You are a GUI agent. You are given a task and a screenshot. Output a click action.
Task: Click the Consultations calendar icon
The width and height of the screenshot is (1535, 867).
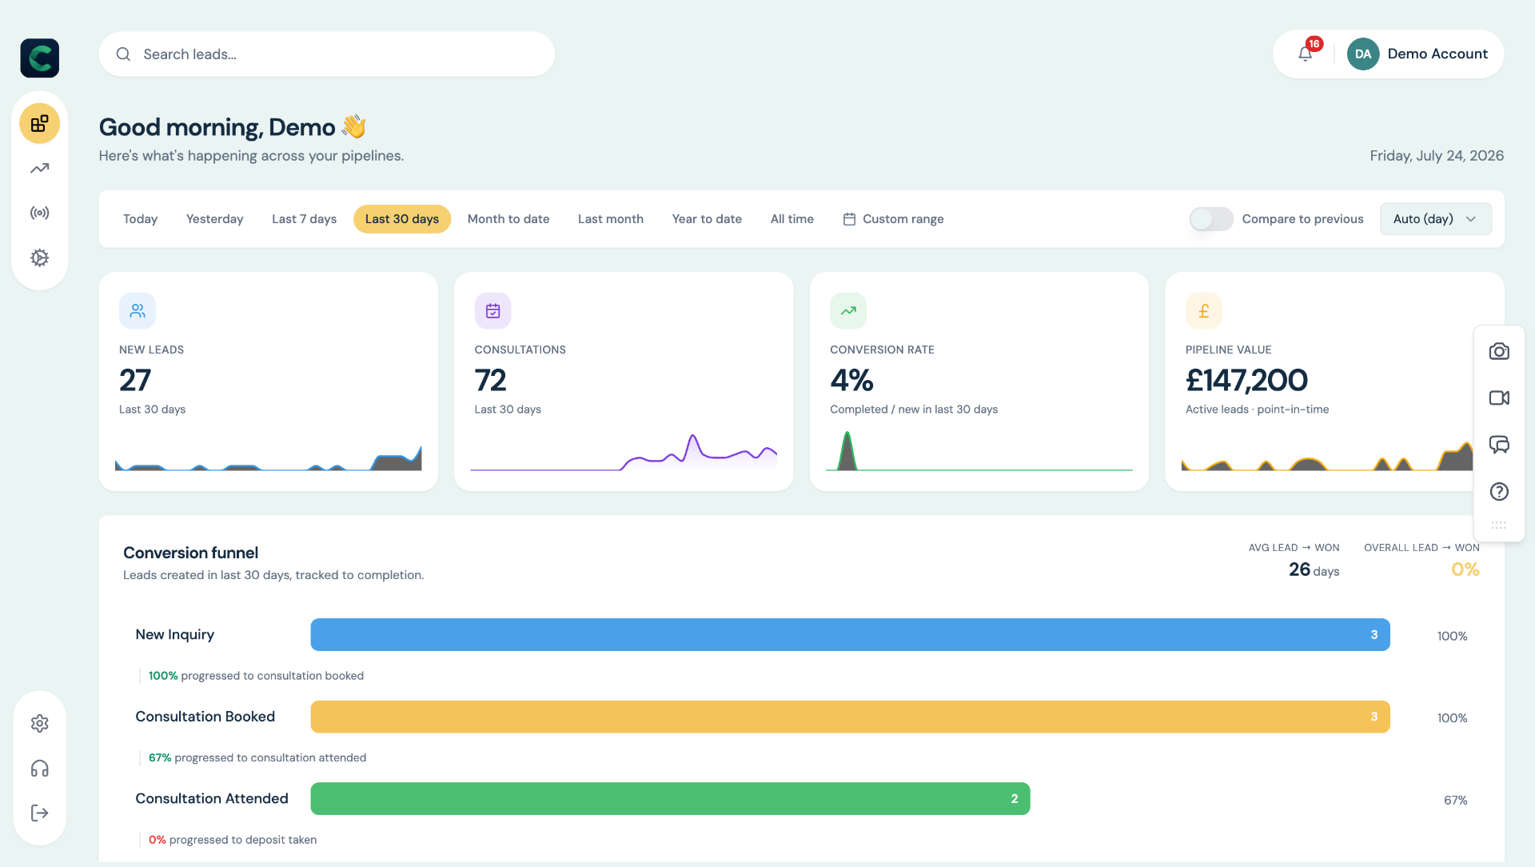point(493,310)
